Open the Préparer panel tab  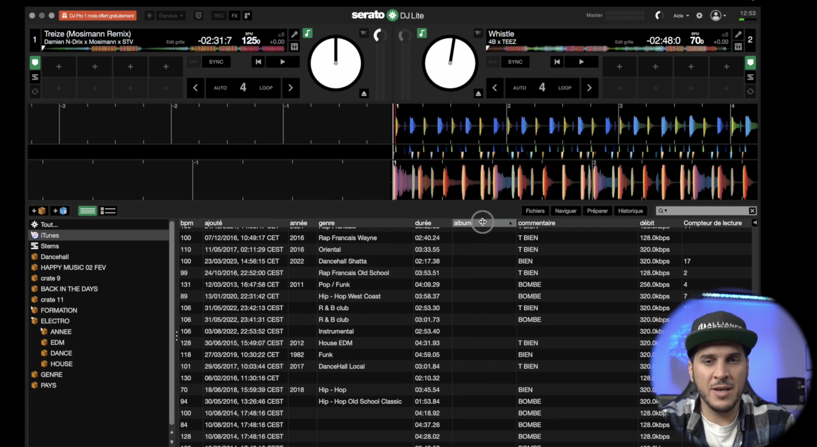pos(597,211)
